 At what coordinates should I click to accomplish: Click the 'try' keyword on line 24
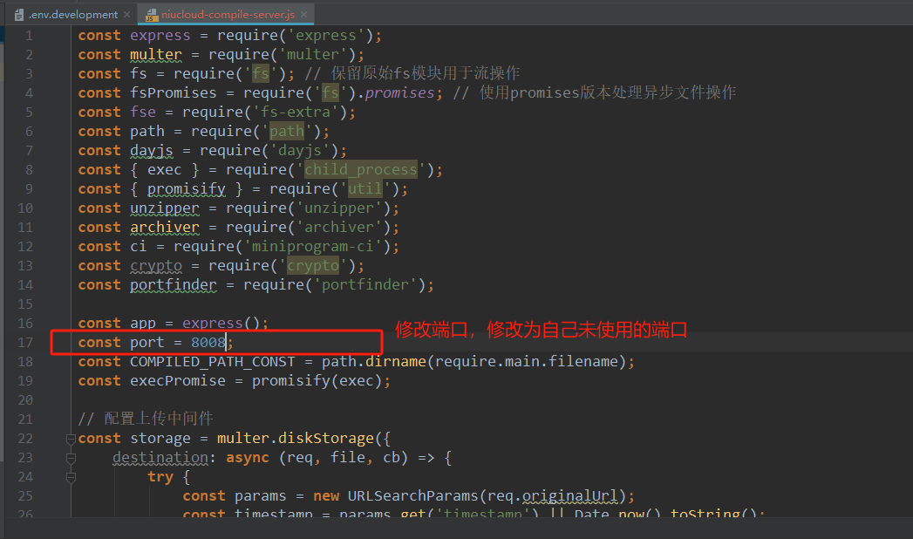point(160,477)
